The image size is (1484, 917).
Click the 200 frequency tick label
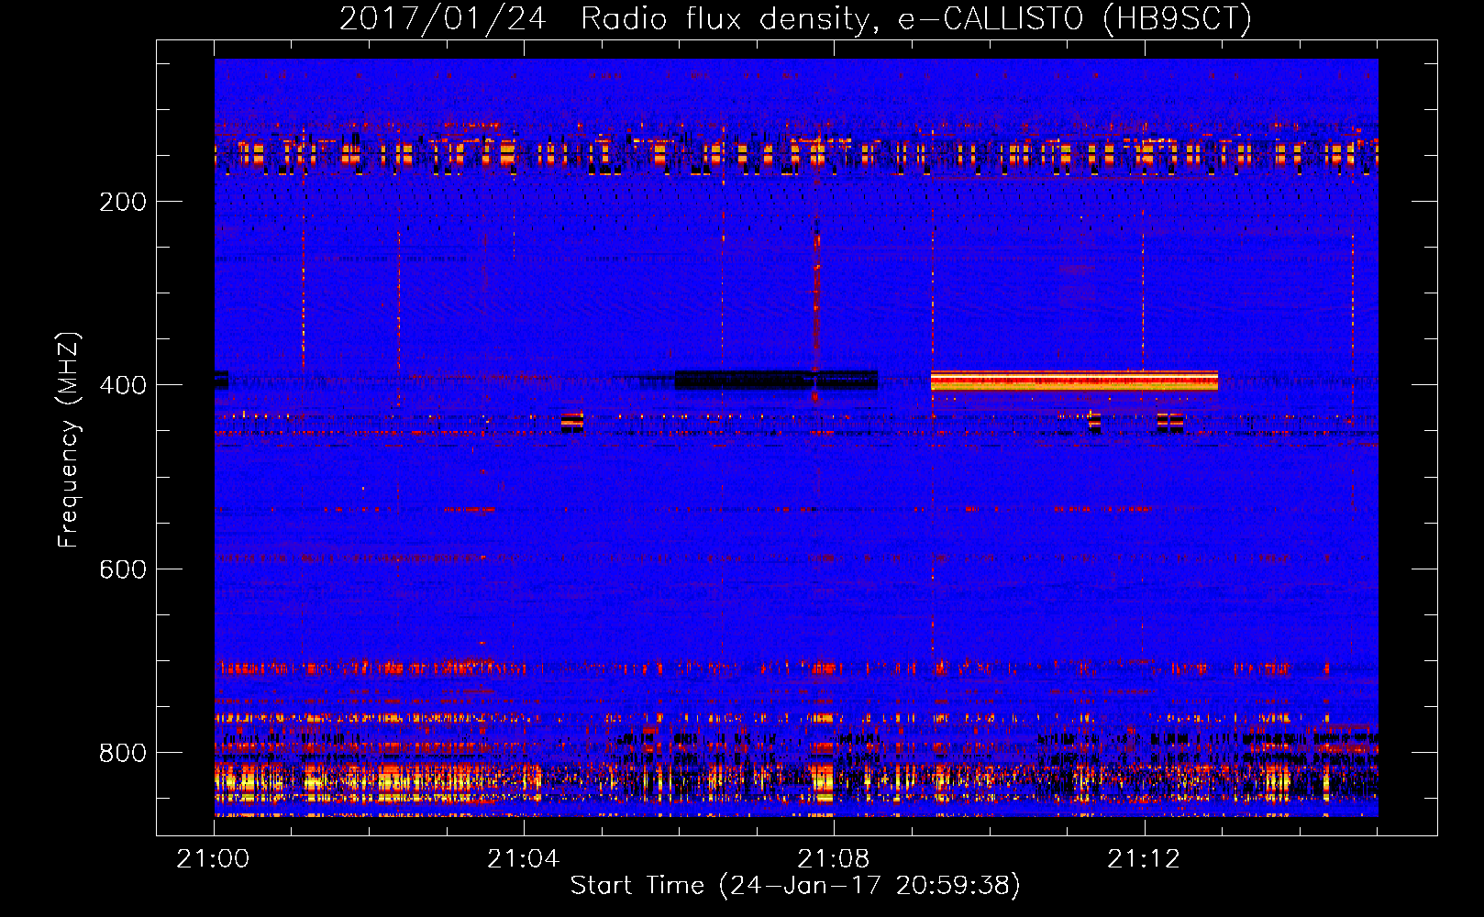[123, 202]
